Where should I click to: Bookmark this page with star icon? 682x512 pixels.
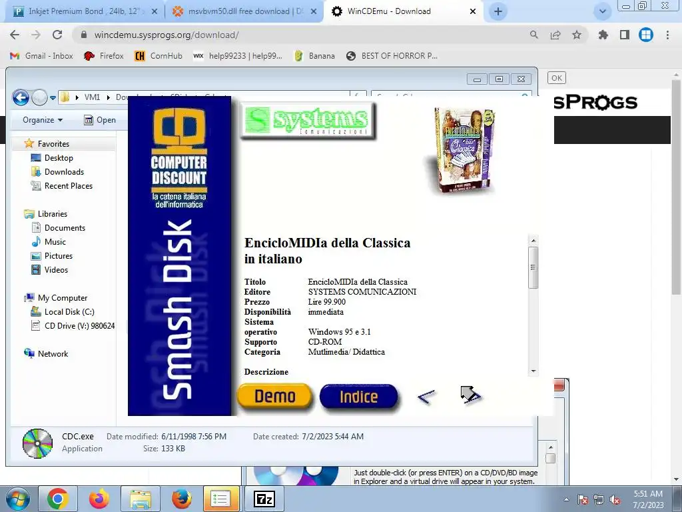coord(577,35)
